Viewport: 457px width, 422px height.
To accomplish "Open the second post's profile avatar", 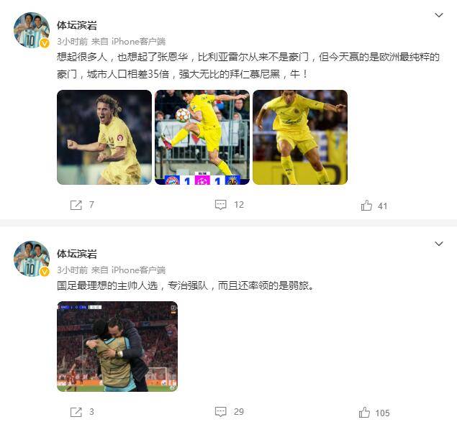I will (32, 258).
